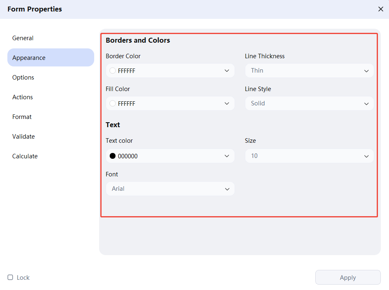This screenshot has height=290, width=389.
Task: Close the Form Properties dialog
Action: coord(380,9)
